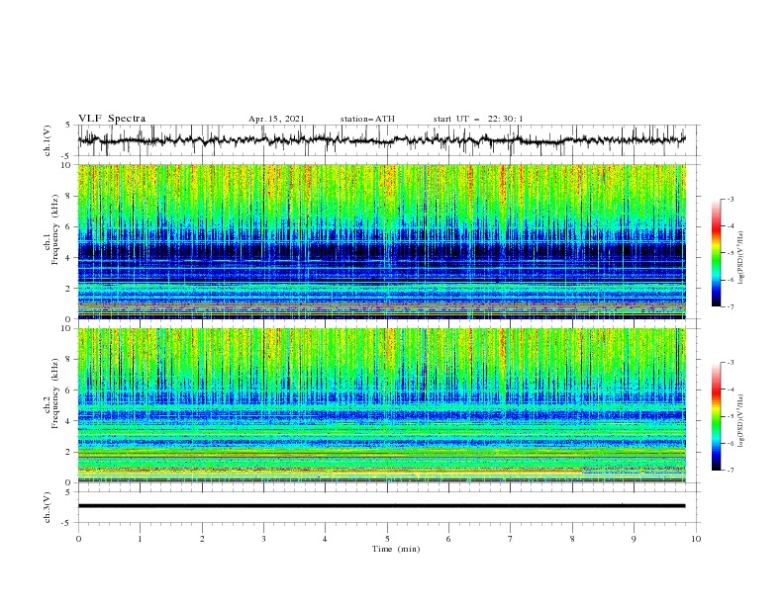
Task: Click the ch.1 voltage waveform trace
Action: coord(381,140)
